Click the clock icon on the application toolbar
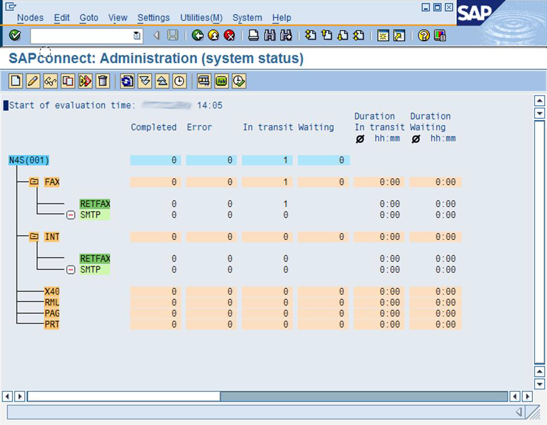The image size is (547, 425). (178, 81)
